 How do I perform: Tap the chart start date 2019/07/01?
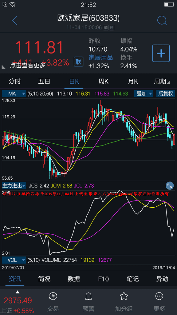tap(13, 268)
